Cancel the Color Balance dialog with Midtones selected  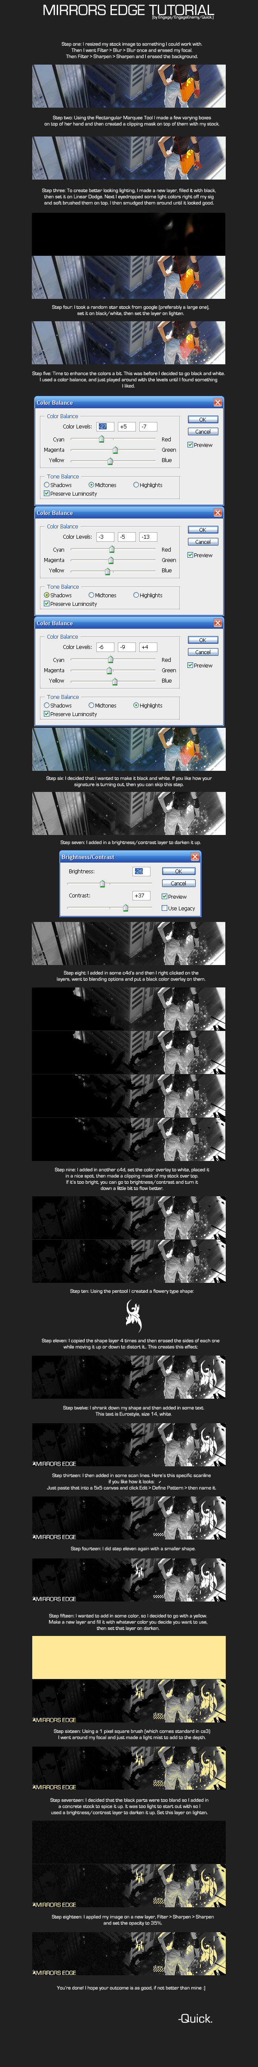pyautogui.click(x=203, y=431)
